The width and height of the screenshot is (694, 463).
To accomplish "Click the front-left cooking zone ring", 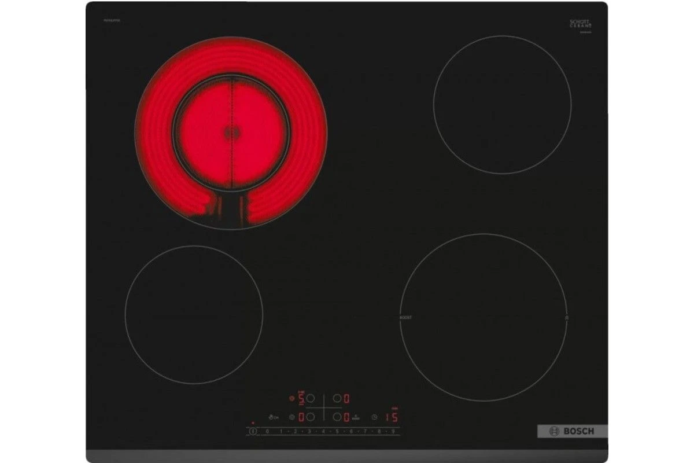I will pos(194,314).
